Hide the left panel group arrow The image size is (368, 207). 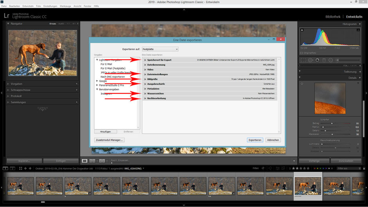[x=2, y=93]
